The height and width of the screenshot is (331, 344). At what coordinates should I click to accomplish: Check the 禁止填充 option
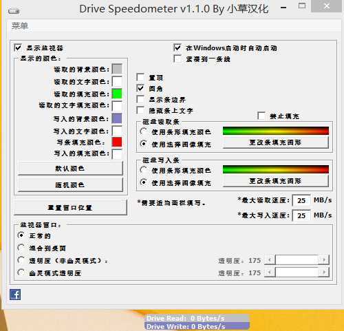pyautogui.click(x=261, y=116)
